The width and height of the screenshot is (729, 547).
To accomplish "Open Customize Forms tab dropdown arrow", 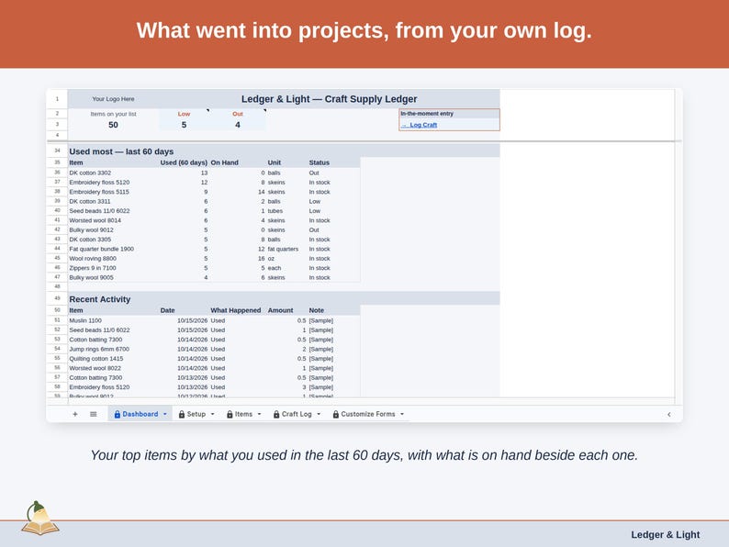I will (x=402, y=414).
